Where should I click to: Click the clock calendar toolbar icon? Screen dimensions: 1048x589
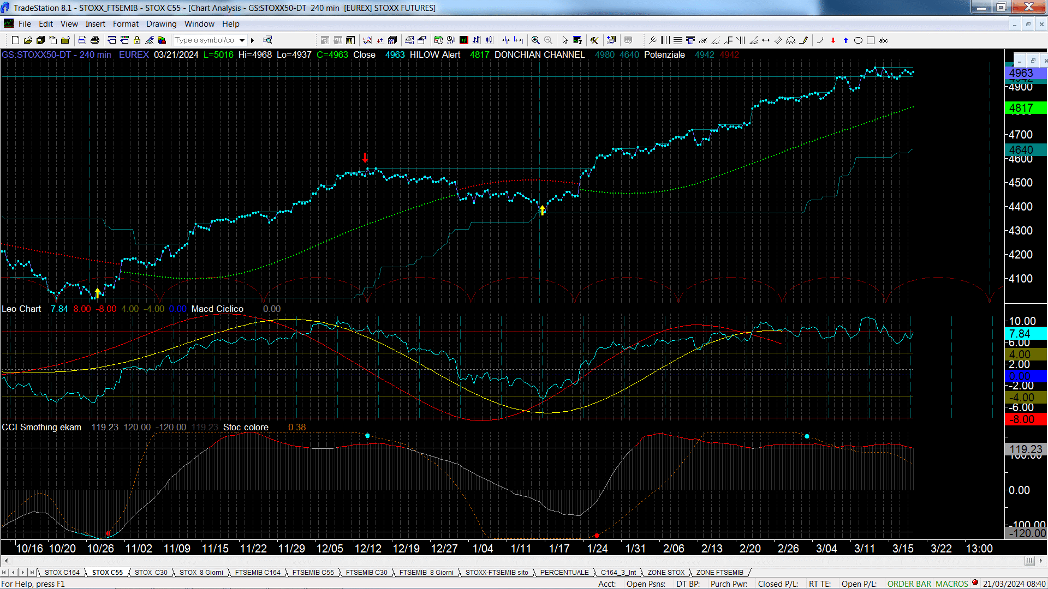tap(438, 40)
